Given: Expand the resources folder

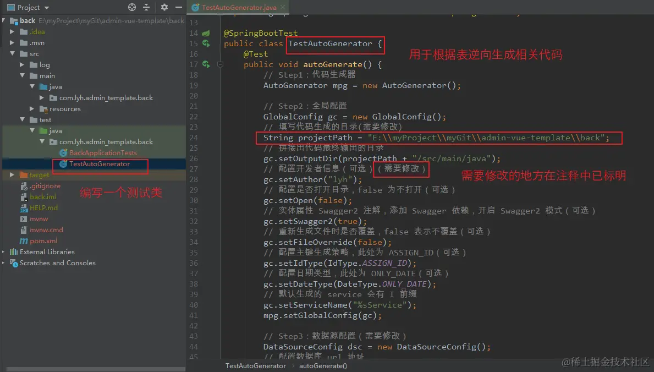Looking at the screenshot, I should tap(32, 108).
